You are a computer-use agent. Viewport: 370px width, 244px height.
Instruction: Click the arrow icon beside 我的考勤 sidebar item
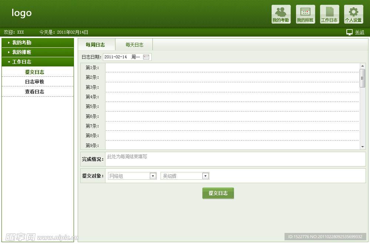[x=8, y=42]
